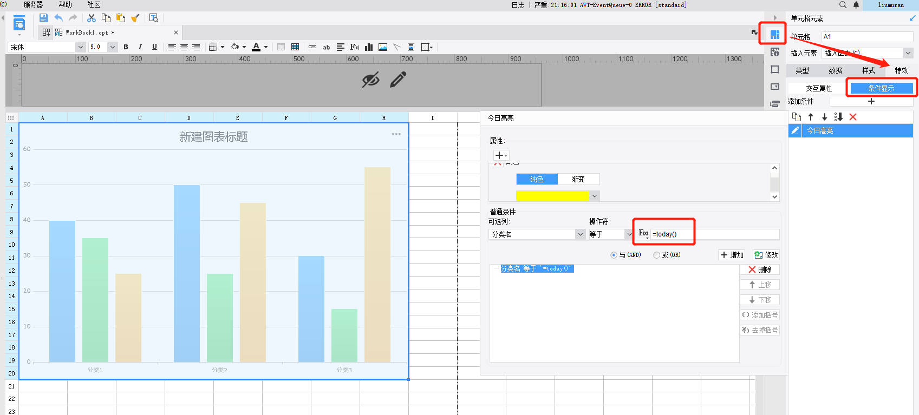Switch to the 特效 tab
This screenshot has width=919, height=415.
coord(901,70)
